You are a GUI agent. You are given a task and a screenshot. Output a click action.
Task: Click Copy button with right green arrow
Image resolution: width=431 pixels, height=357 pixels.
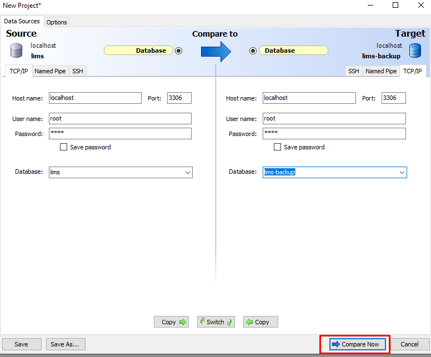(x=171, y=322)
